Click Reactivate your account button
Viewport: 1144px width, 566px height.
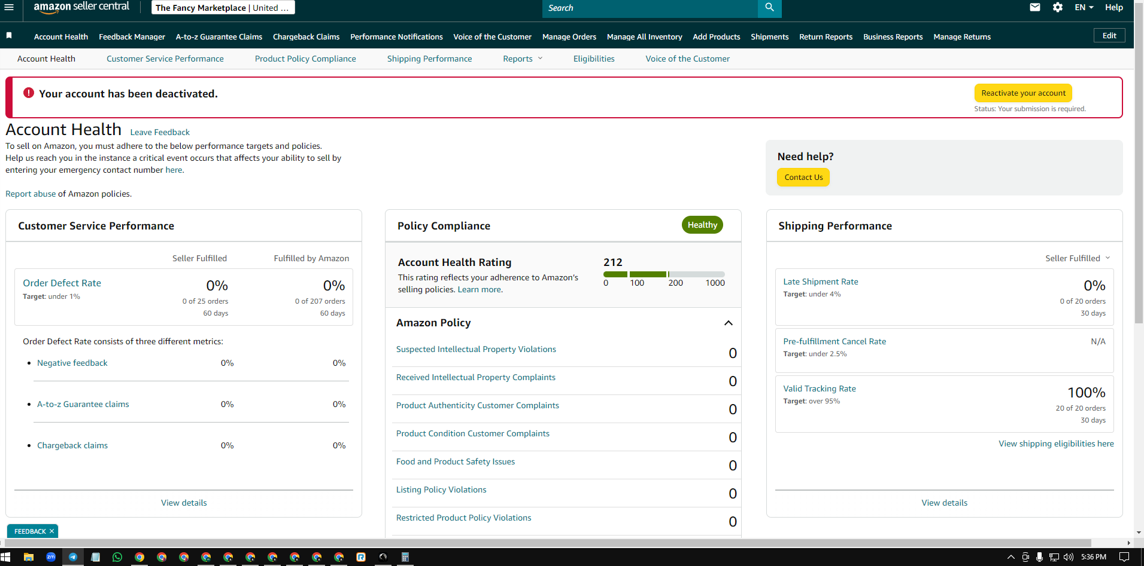(x=1023, y=93)
